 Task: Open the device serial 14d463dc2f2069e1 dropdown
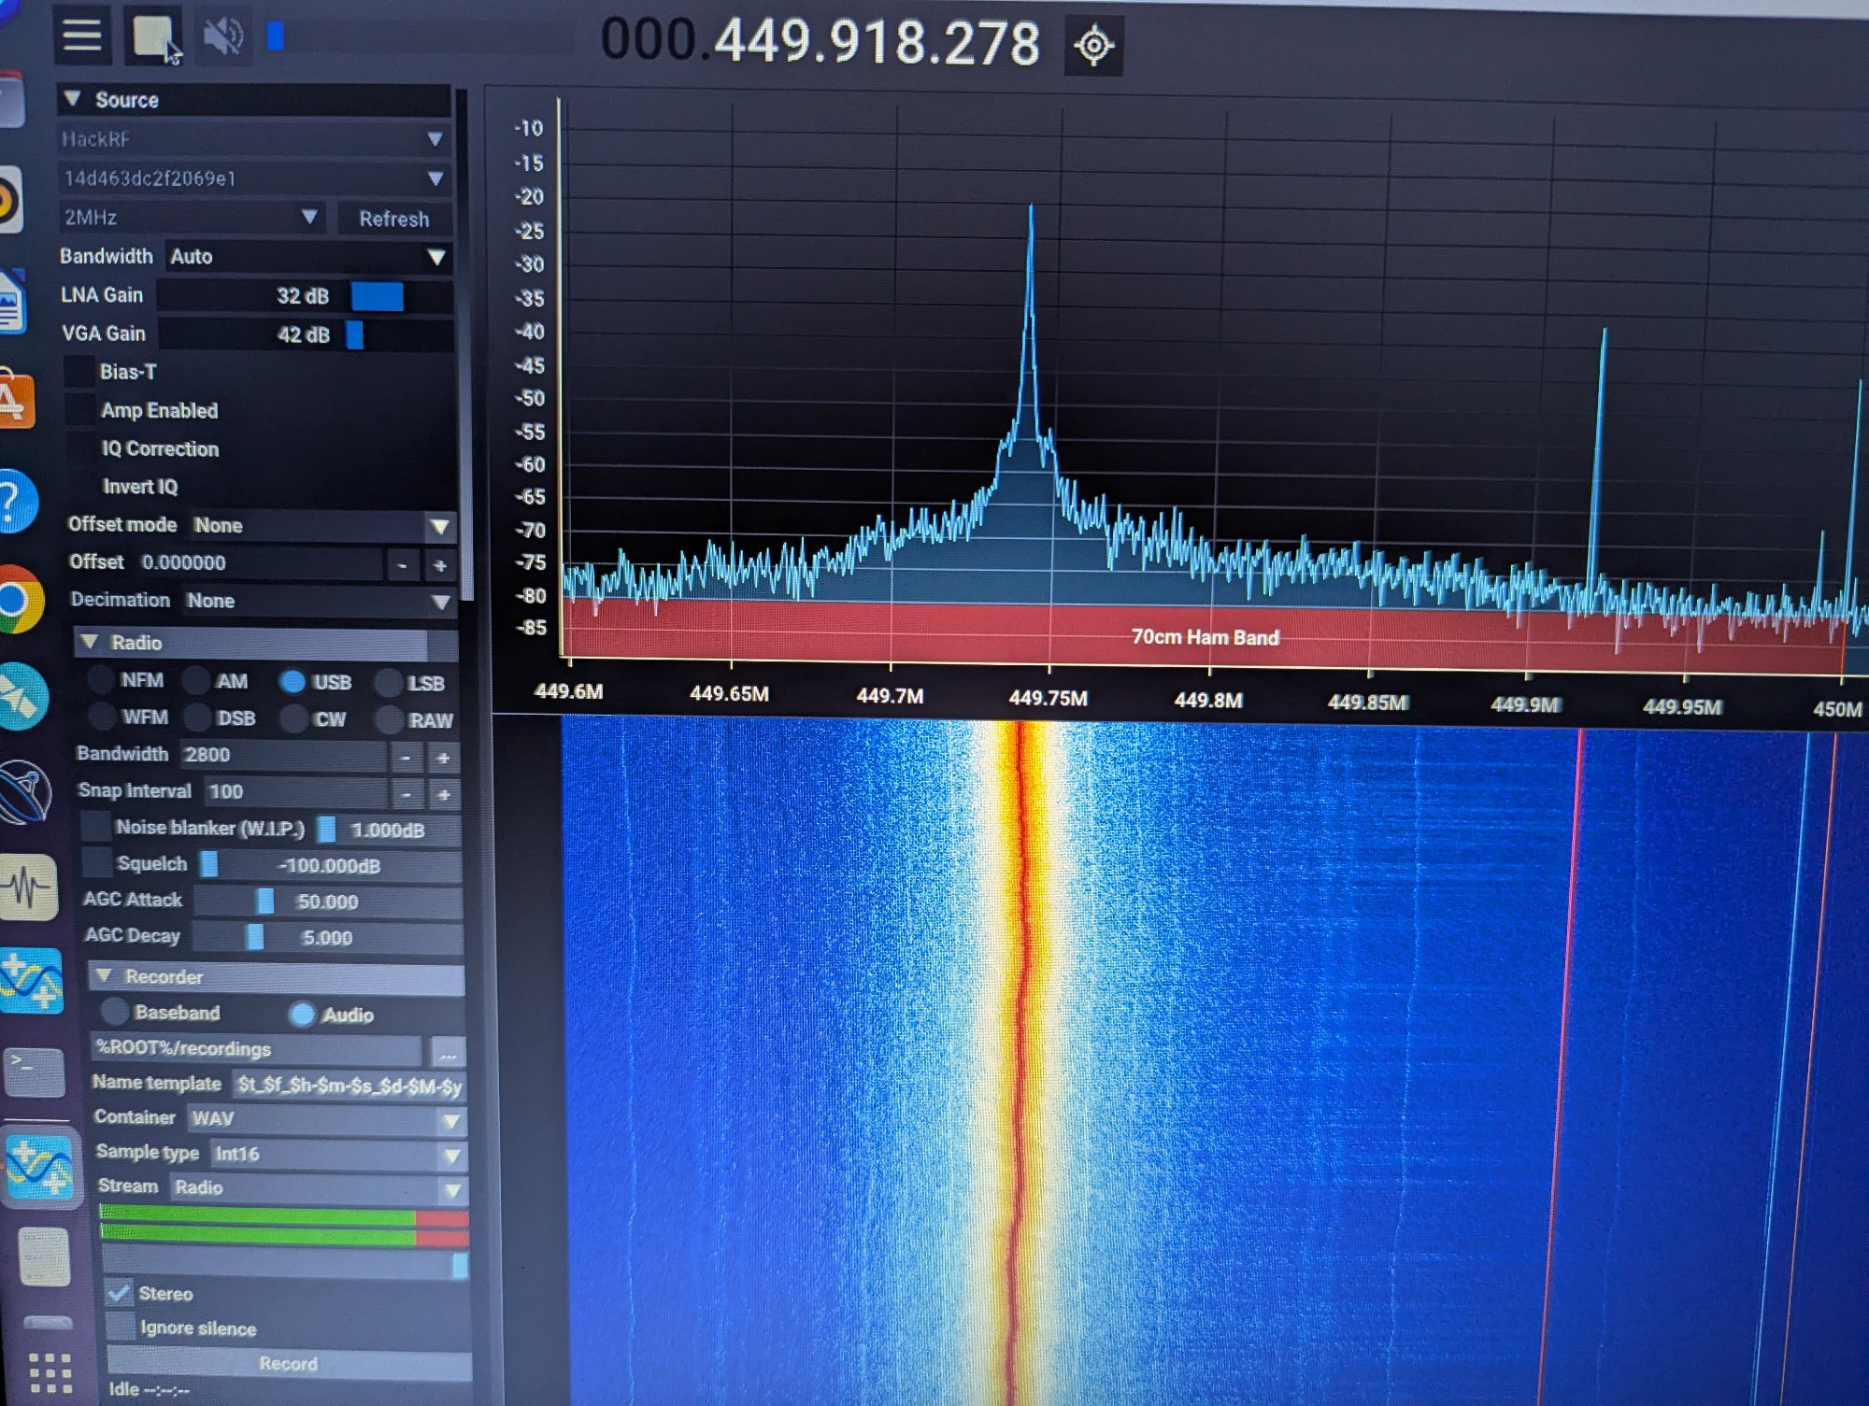(x=254, y=178)
